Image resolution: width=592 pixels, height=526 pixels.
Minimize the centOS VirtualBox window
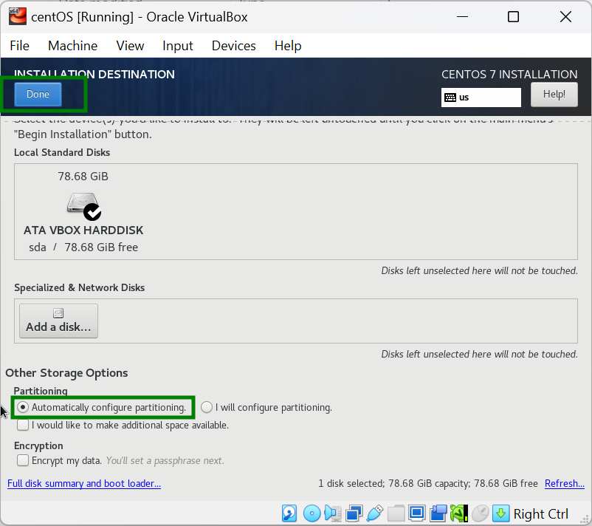tap(462, 17)
